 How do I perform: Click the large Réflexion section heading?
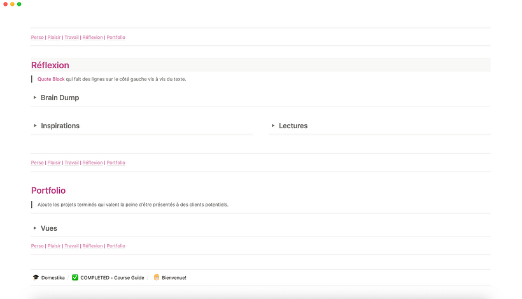50,65
